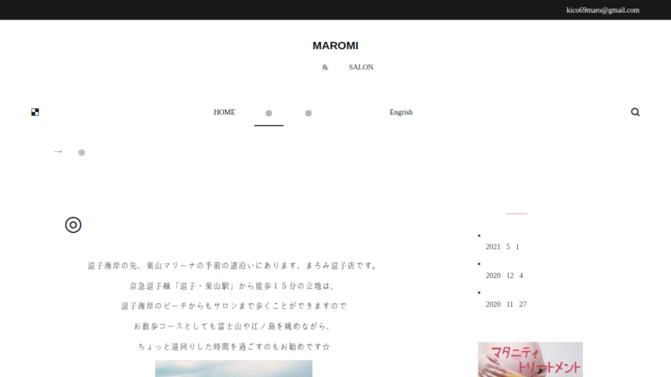The height and width of the screenshot is (377, 671).
Task: Click the breadcrumb arrow separator
Action: (58, 152)
